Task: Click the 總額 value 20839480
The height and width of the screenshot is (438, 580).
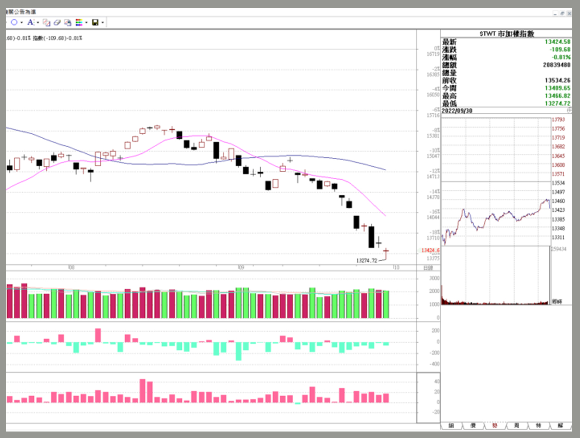Action: coord(556,65)
